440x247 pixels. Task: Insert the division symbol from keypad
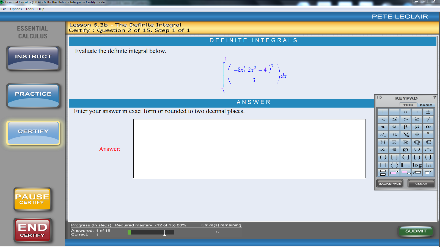pyautogui.click(x=417, y=112)
